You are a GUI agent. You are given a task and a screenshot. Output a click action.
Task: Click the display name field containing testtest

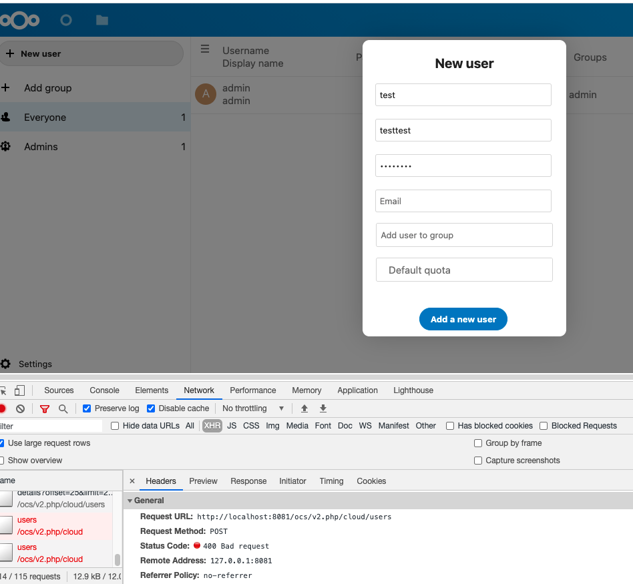pos(463,130)
